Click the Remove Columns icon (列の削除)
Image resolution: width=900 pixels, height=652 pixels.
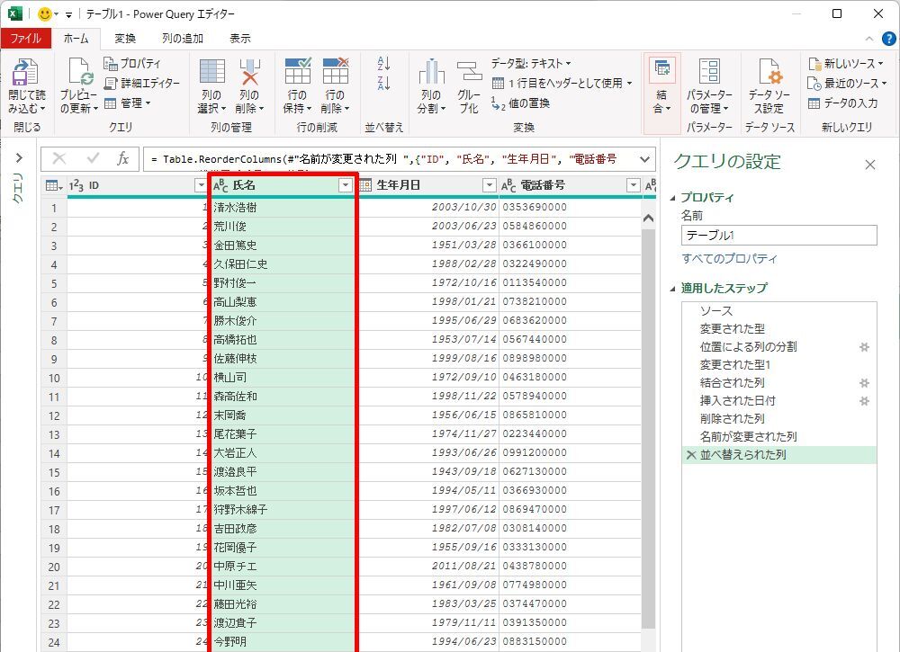pos(249,74)
